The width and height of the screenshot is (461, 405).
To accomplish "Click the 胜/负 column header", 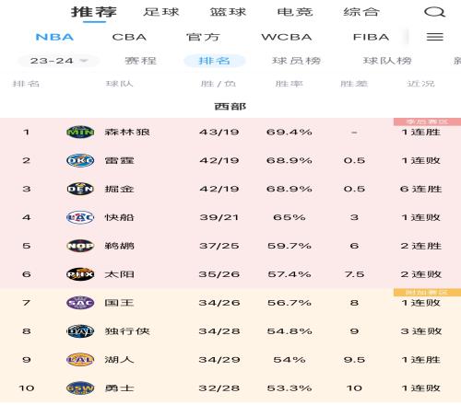I will [219, 84].
